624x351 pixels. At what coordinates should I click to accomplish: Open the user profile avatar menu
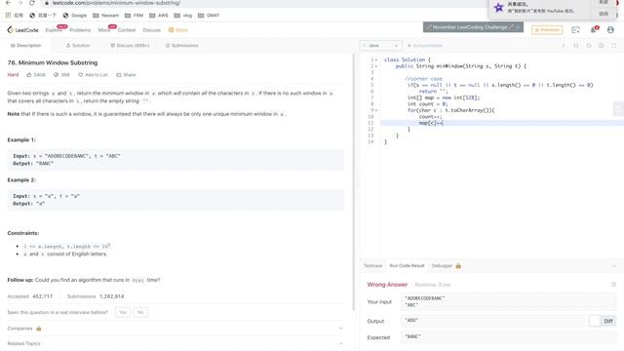click(x=610, y=30)
